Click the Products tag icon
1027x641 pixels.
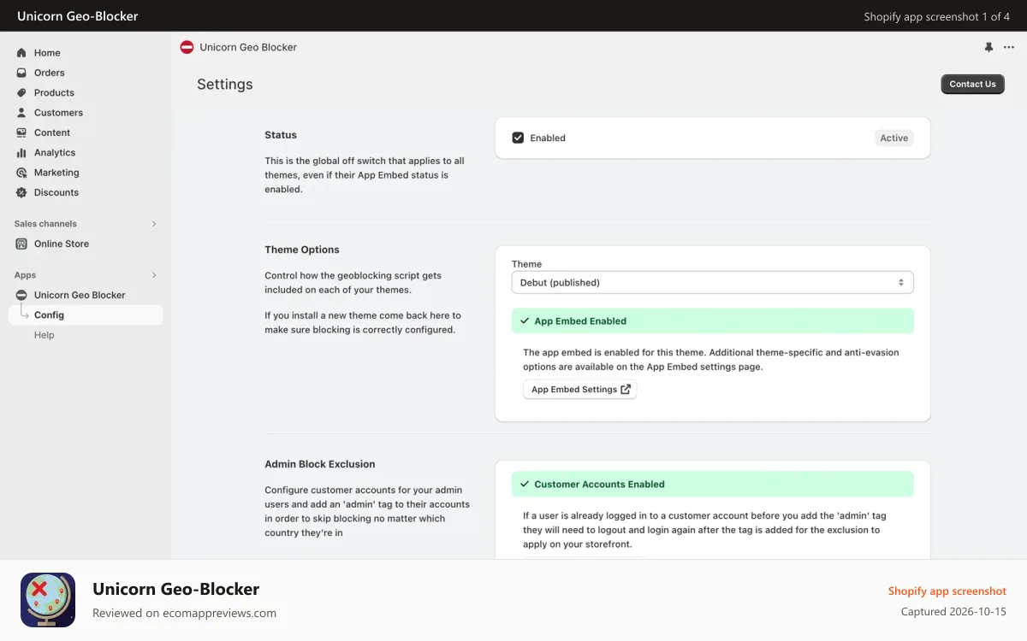21,92
